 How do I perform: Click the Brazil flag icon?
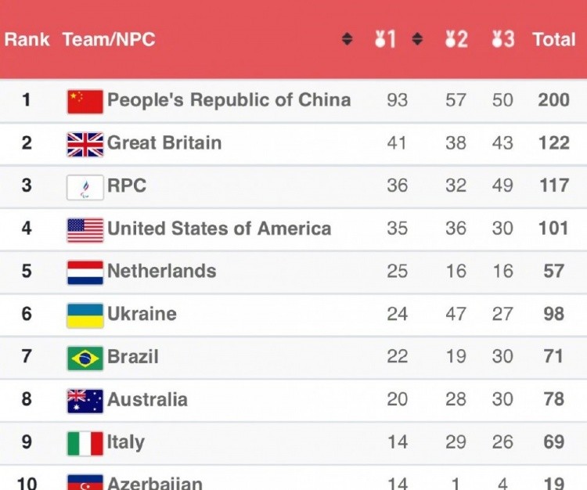click(x=85, y=358)
